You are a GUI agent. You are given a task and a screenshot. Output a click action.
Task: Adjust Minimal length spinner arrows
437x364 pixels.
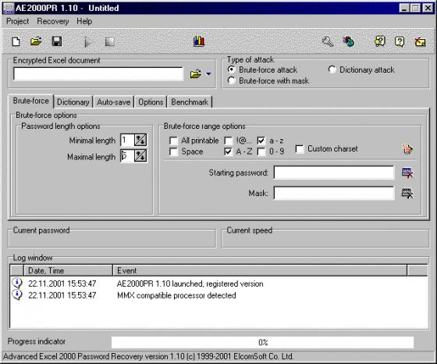[x=140, y=140]
